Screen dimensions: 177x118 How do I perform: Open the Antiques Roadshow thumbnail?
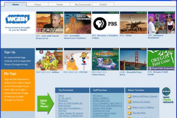(161, 23)
